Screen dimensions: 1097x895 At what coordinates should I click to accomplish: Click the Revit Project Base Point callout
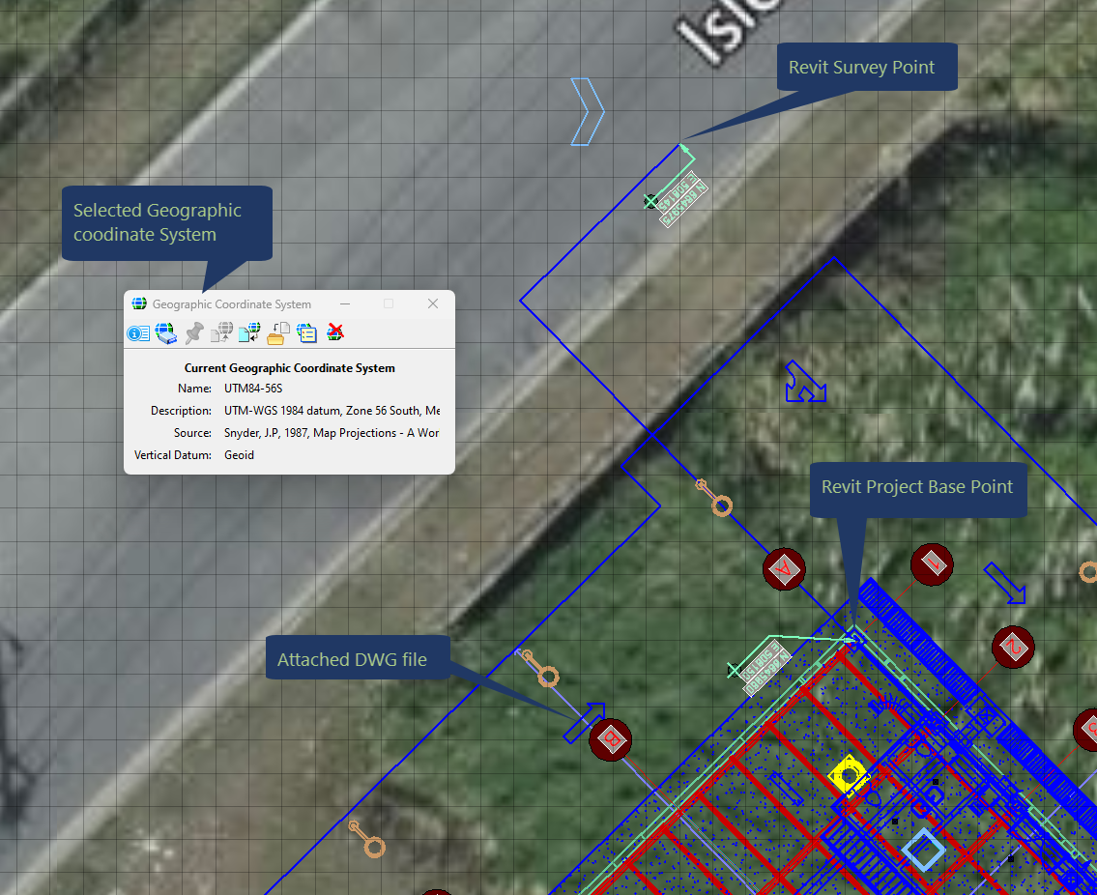coord(917,489)
